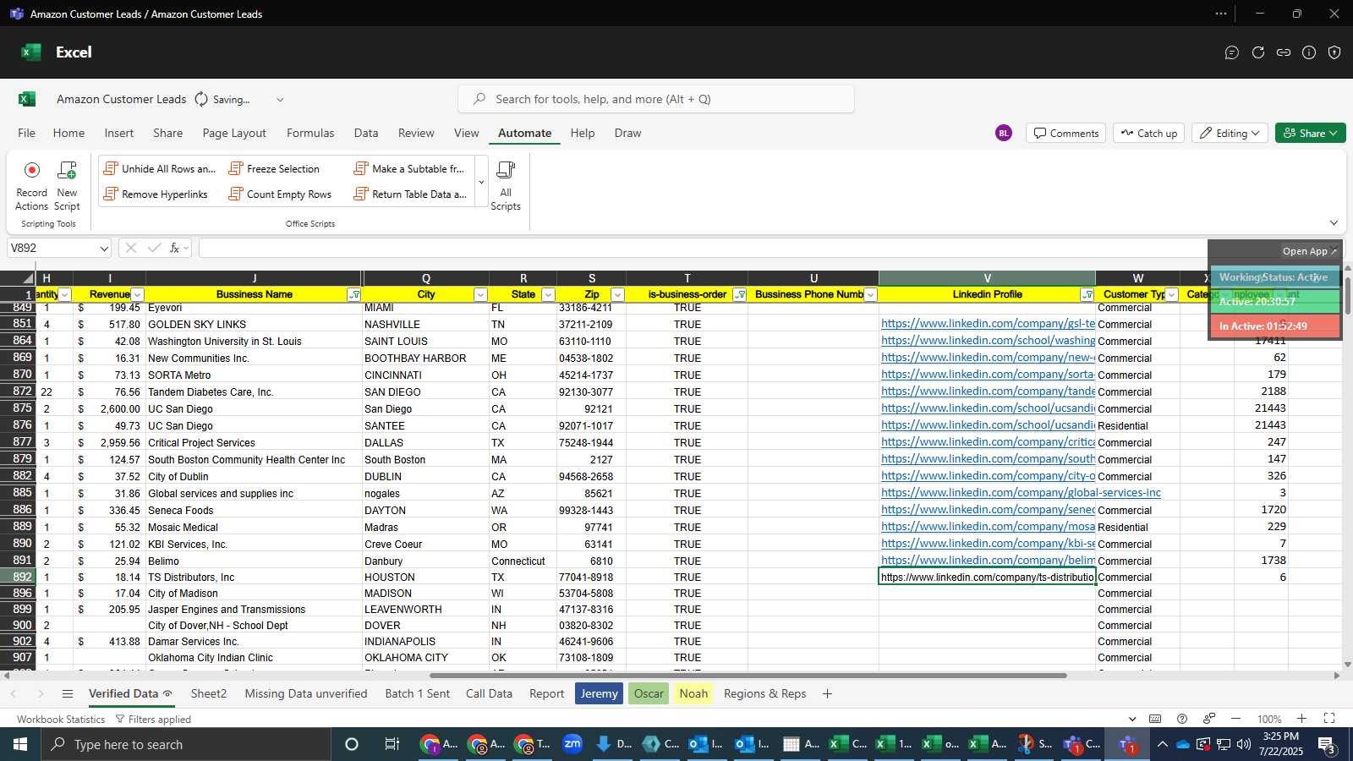Run the Return Table Data script
1353x761 pixels.
[410, 194]
